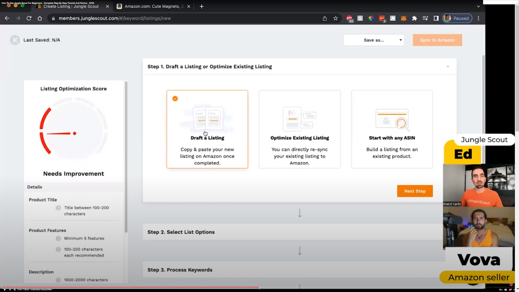Image resolution: width=519 pixels, height=292 pixels.
Task: Select the Start with any ASIN option
Action: (392, 129)
